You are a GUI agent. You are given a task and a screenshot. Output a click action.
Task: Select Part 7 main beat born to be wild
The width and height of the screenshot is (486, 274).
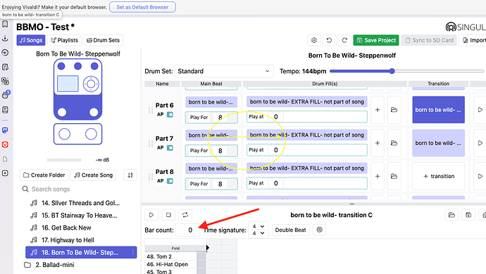pos(211,135)
